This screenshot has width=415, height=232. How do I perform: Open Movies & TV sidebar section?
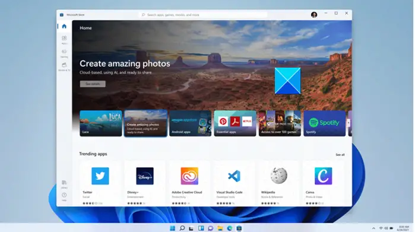(64, 66)
